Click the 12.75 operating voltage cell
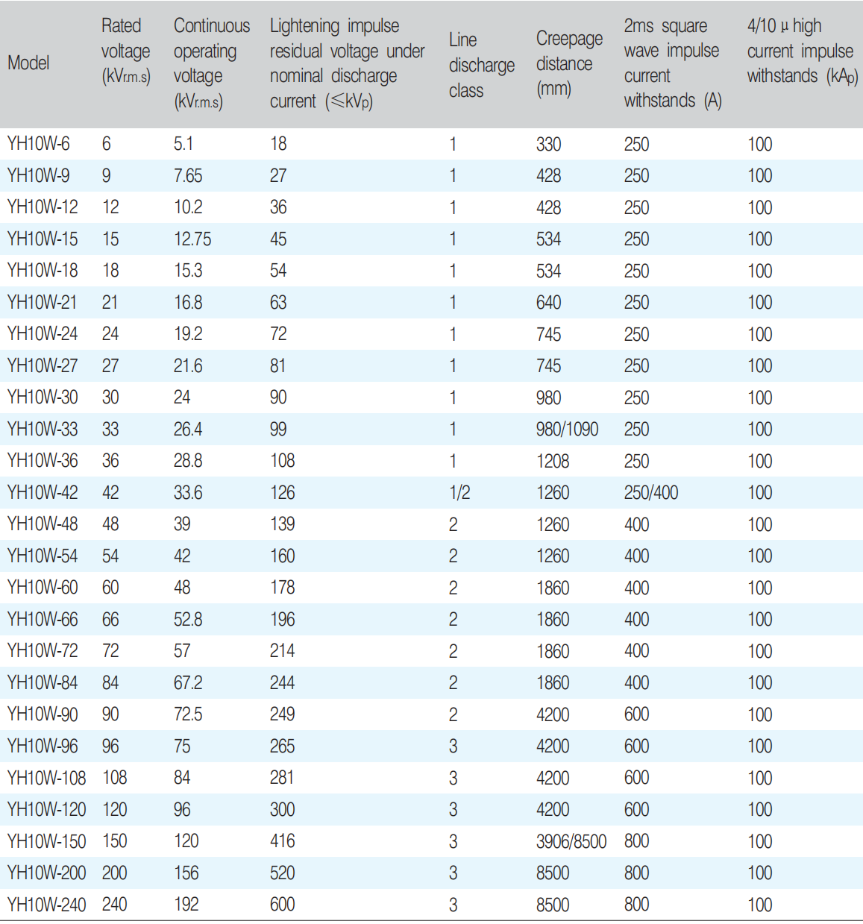The image size is (863, 924). tap(192, 239)
